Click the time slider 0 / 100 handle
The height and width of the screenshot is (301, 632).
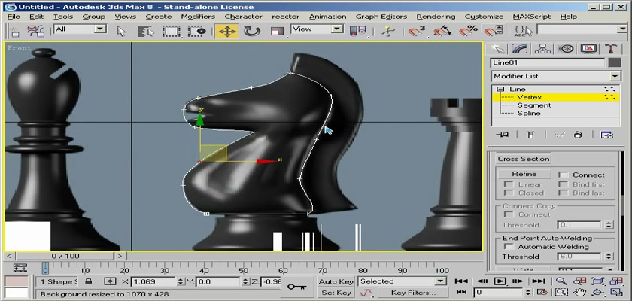tap(65, 256)
